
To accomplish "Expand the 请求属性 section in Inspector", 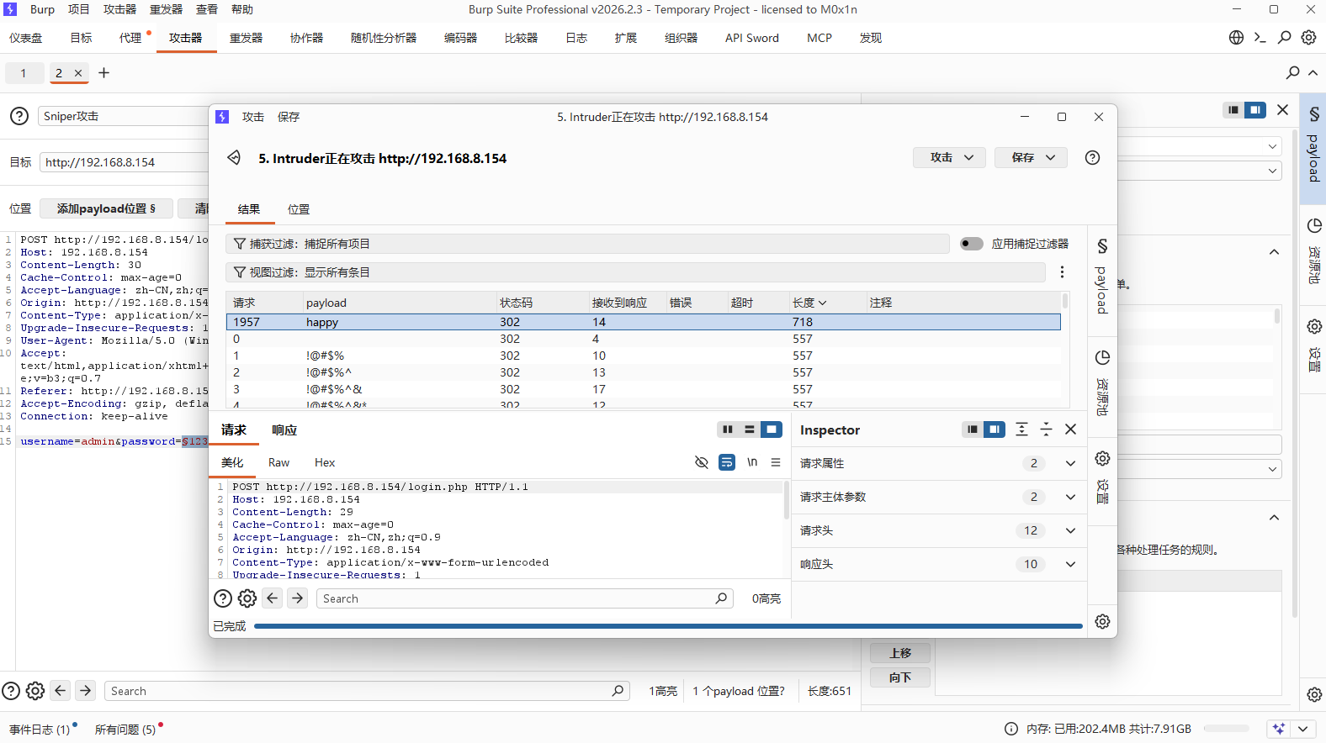I will click(x=1070, y=463).
